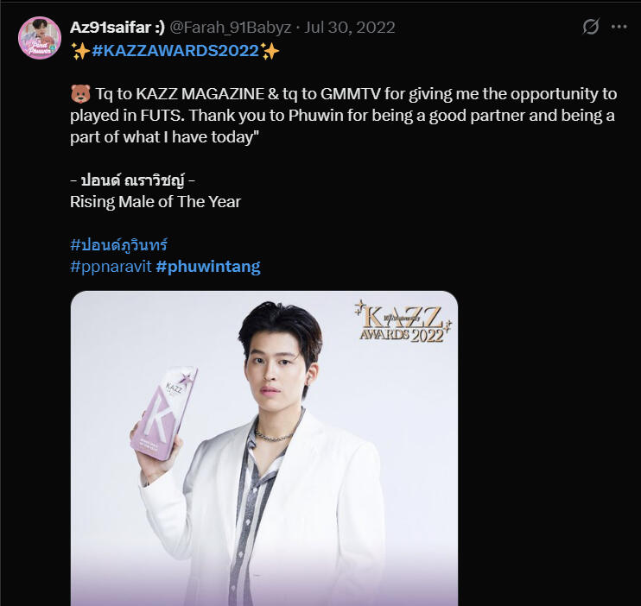
Task: Open the tweet author's profile avatar
Action: (40, 38)
